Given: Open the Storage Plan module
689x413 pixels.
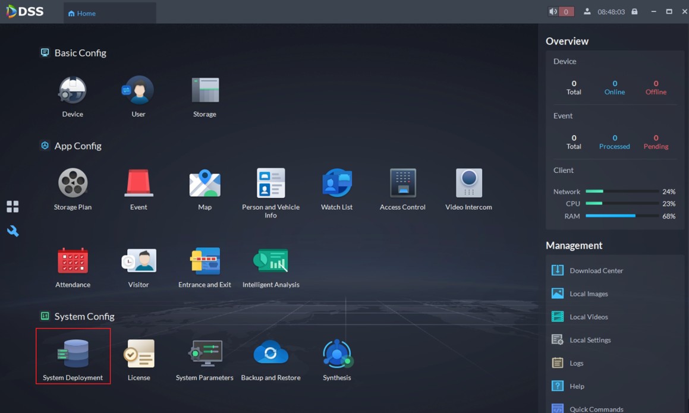Looking at the screenshot, I should click(x=73, y=184).
